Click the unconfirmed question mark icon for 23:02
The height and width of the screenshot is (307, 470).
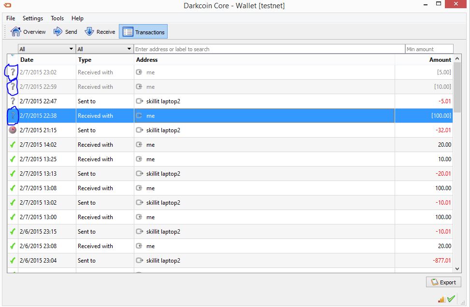[x=13, y=72]
